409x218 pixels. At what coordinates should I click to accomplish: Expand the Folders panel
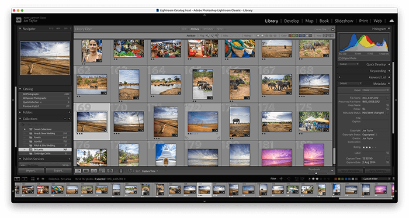20,112
